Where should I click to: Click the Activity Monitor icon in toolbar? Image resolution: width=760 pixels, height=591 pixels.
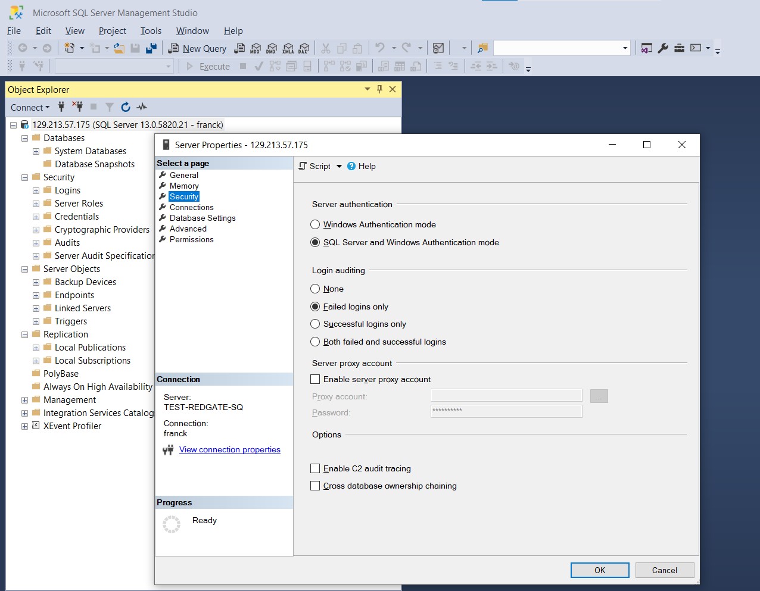(x=438, y=48)
